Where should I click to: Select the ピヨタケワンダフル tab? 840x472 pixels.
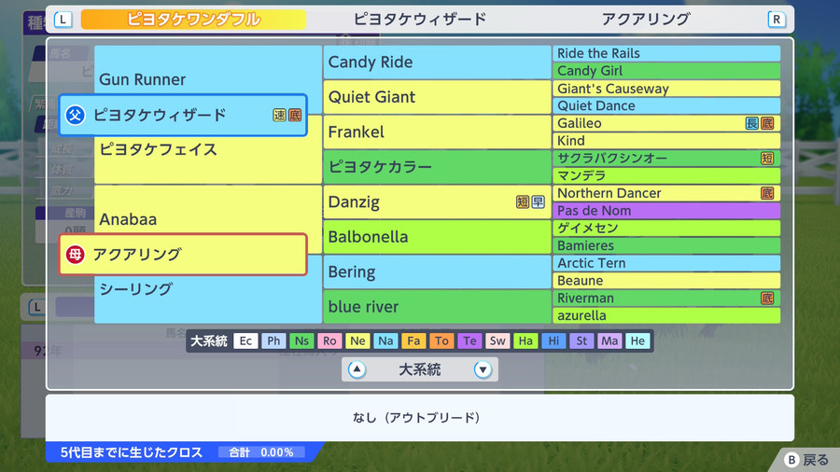[193, 20]
